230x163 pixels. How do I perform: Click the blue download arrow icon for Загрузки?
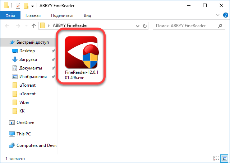15,59
